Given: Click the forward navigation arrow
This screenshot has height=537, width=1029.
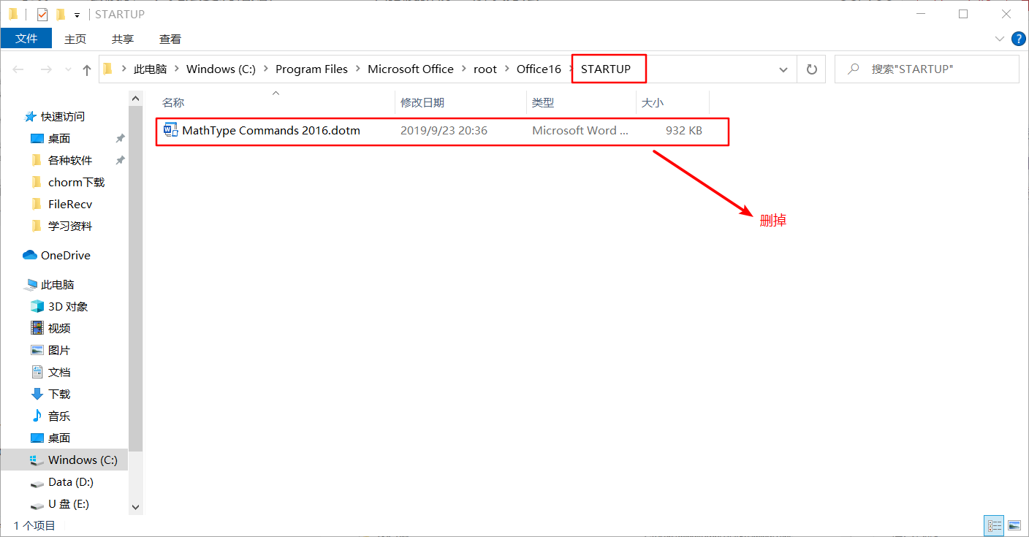Looking at the screenshot, I should pyautogui.click(x=45, y=69).
